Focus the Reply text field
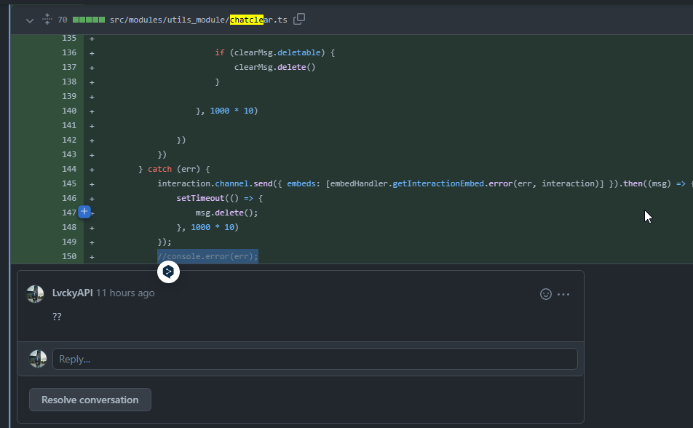Screen dimensions: 693x428 coord(314,359)
